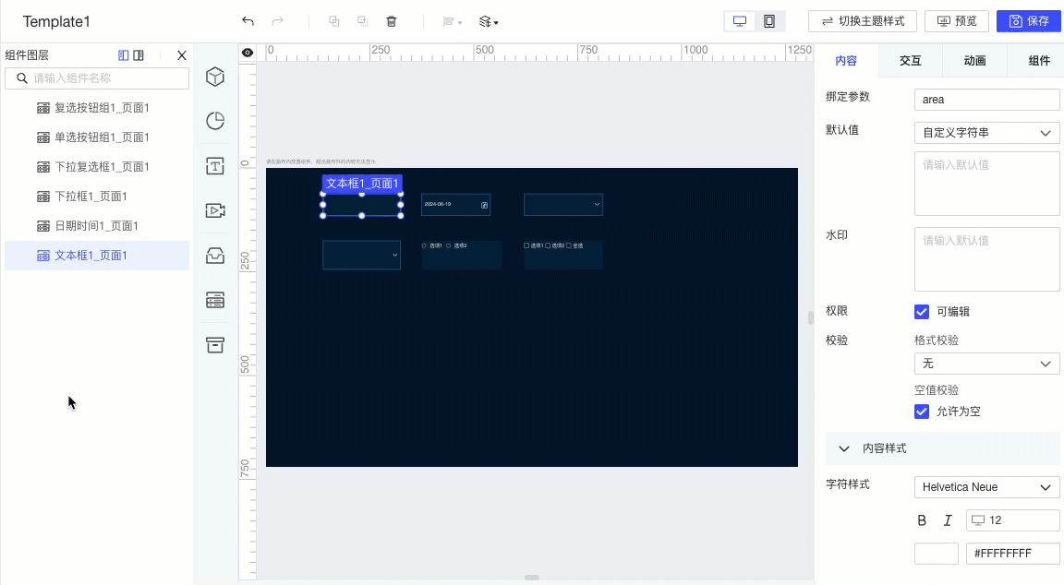Open the pie chart component category

215,121
